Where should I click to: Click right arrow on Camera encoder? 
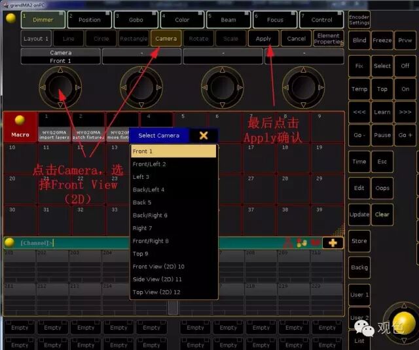pyautogui.click(x=78, y=88)
